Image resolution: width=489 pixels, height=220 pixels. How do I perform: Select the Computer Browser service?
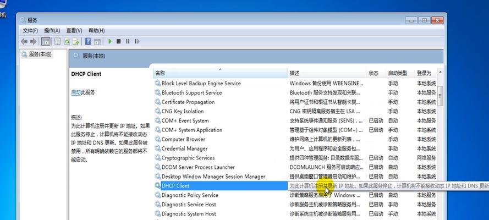click(x=295, y=139)
